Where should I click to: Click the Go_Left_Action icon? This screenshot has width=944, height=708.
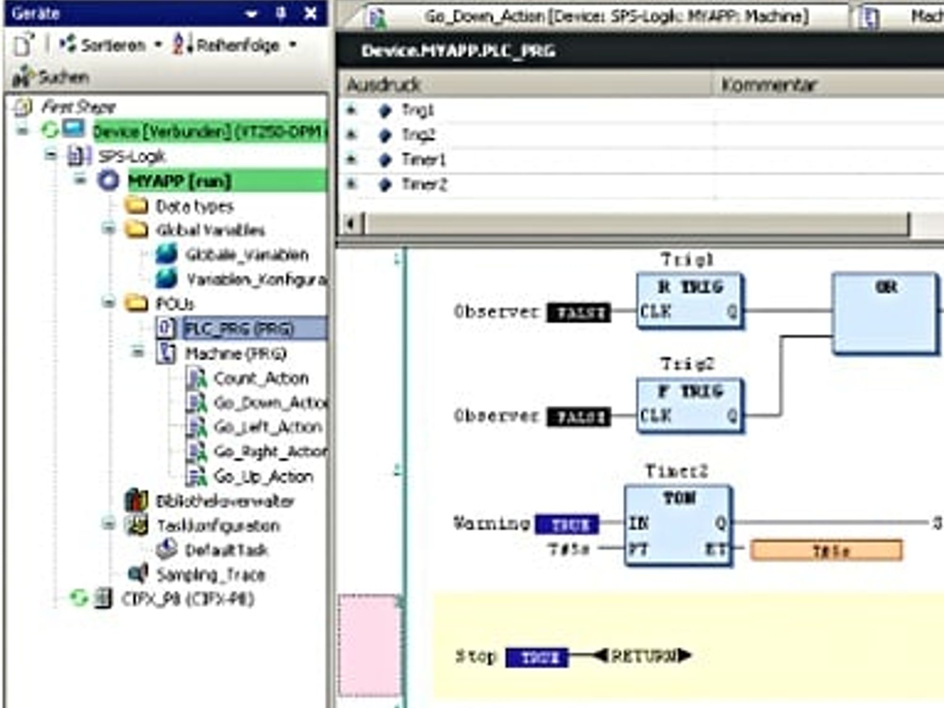(196, 427)
